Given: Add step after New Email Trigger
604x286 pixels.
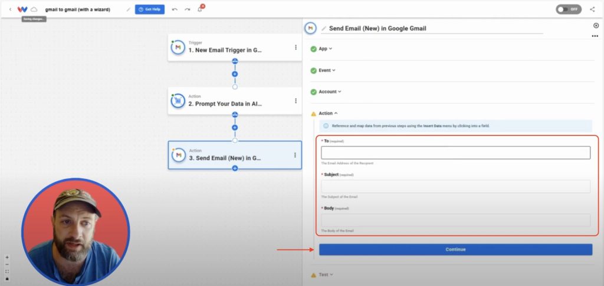Looking at the screenshot, I should coord(235,74).
